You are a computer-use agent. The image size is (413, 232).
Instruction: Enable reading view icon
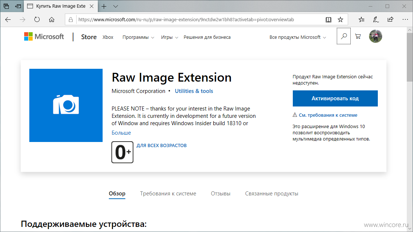coord(328,19)
